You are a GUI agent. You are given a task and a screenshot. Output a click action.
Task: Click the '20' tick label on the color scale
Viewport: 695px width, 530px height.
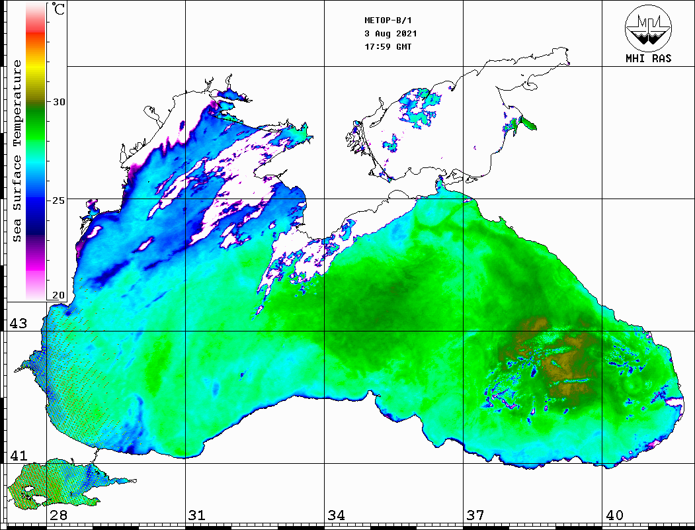[x=59, y=295]
